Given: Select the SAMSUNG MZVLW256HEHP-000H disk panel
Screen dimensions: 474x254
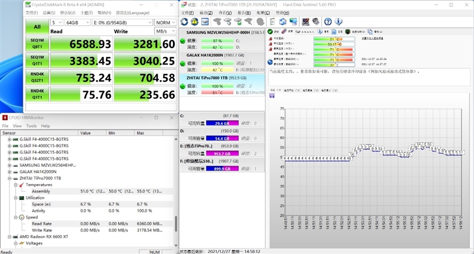Looking at the screenshot, I should point(222,40).
